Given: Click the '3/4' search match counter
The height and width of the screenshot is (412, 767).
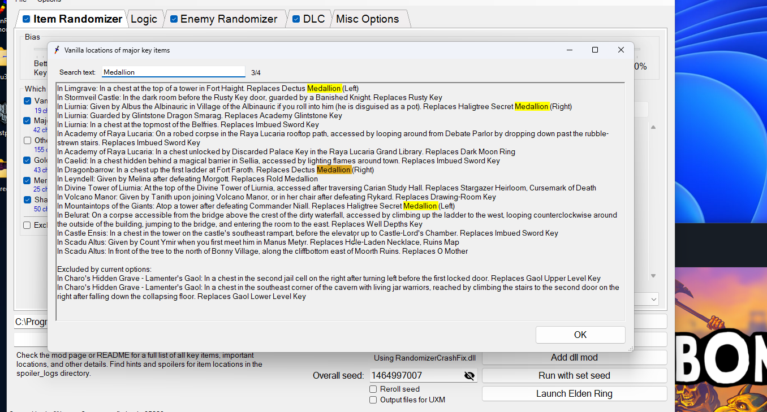Looking at the screenshot, I should [x=256, y=73].
